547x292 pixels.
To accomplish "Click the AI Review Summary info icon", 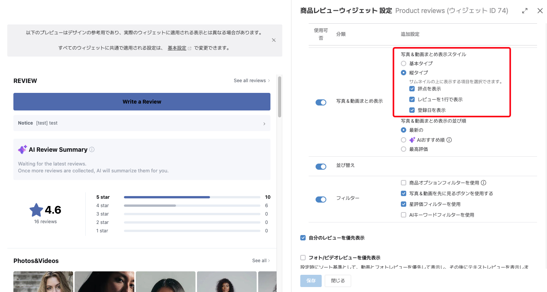I will click(92, 149).
